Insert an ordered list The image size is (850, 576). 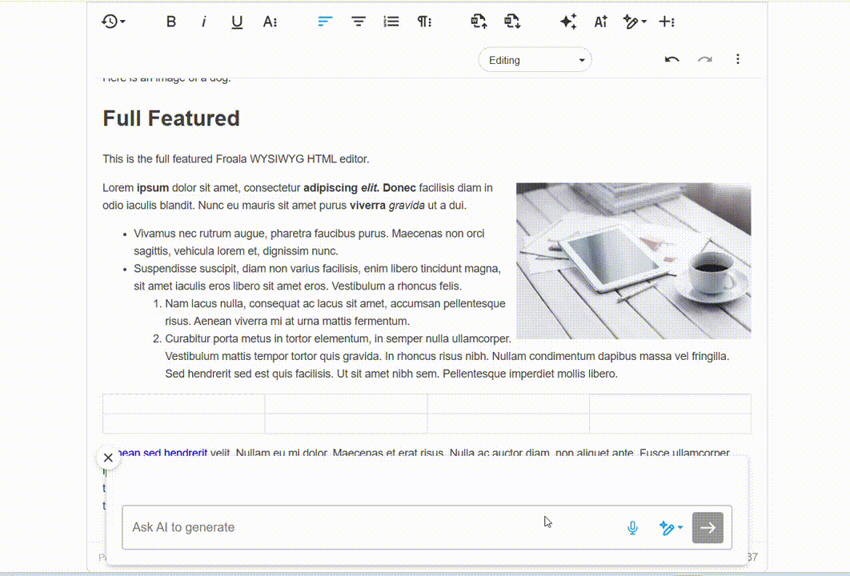tap(391, 22)
